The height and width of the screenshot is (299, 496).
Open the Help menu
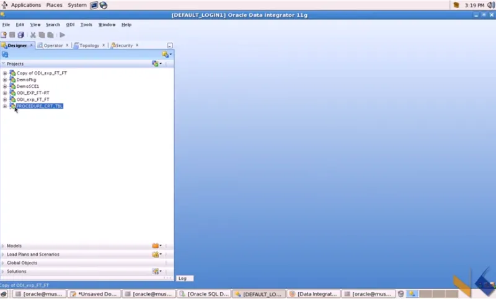point(126,25)
